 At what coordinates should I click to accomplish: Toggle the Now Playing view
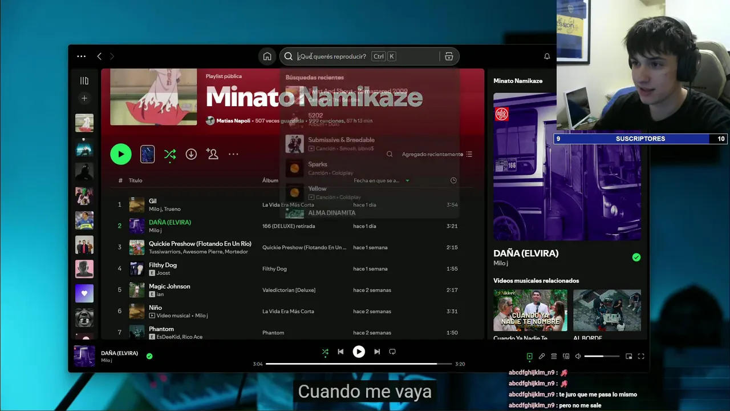click(529, 356)
